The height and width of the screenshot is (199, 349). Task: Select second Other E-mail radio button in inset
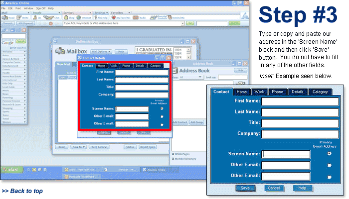329,177
